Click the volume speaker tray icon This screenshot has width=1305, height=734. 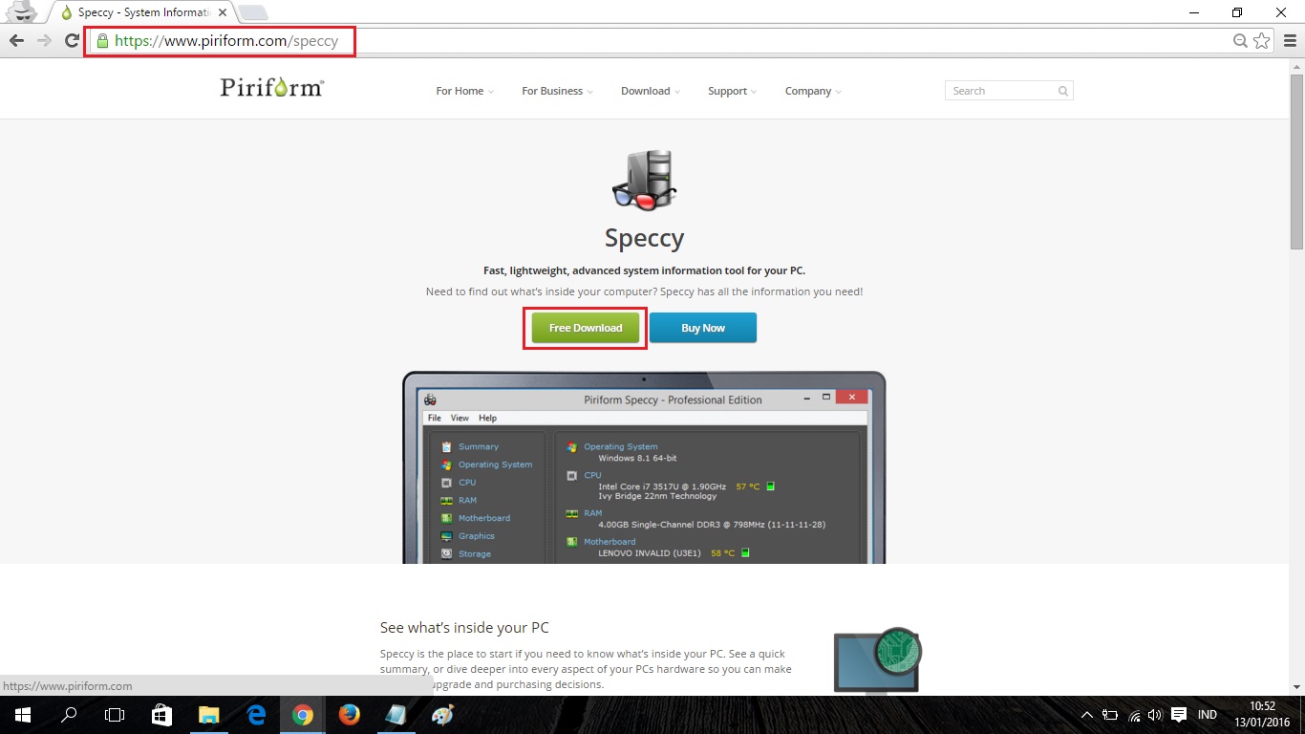coord(1154,715)
